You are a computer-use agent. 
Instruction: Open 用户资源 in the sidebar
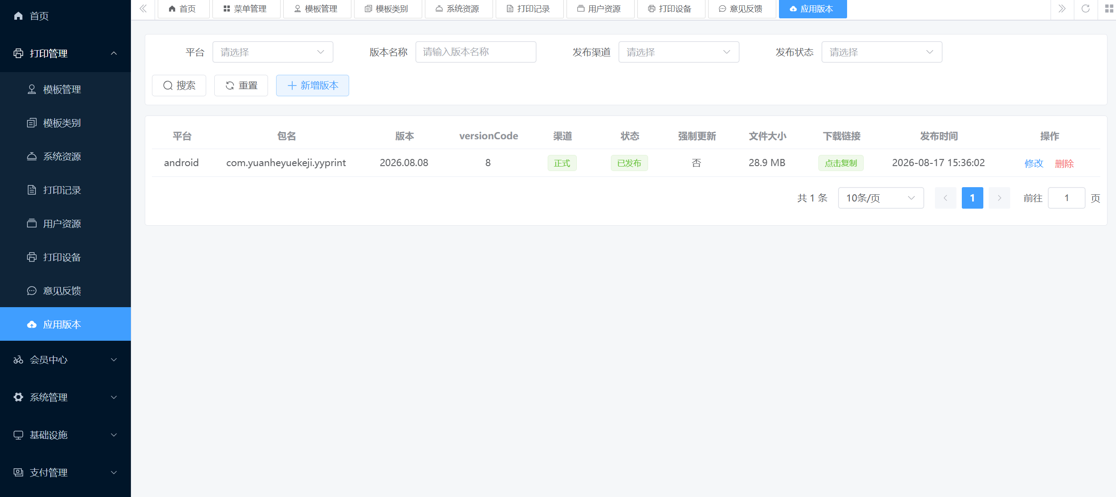coord(65,223)
